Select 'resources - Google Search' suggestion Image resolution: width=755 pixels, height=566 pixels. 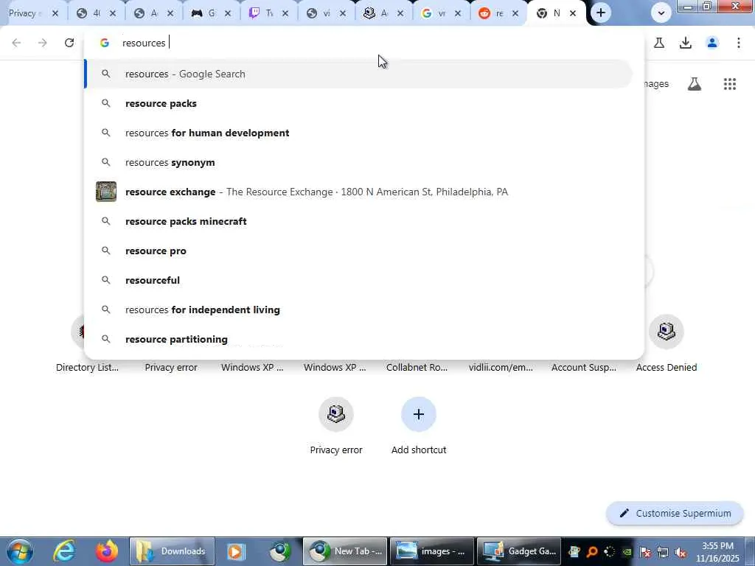click(359, 74)
